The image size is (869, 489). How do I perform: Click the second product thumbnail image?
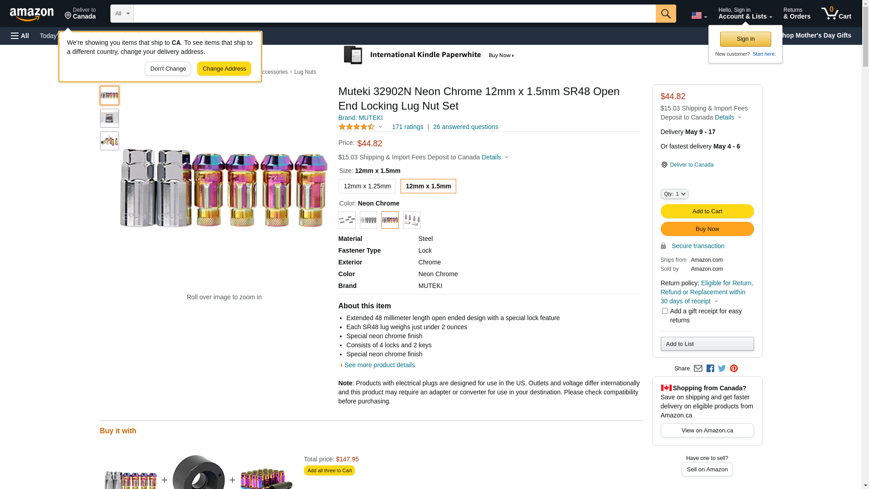click(x=110, y=118)
